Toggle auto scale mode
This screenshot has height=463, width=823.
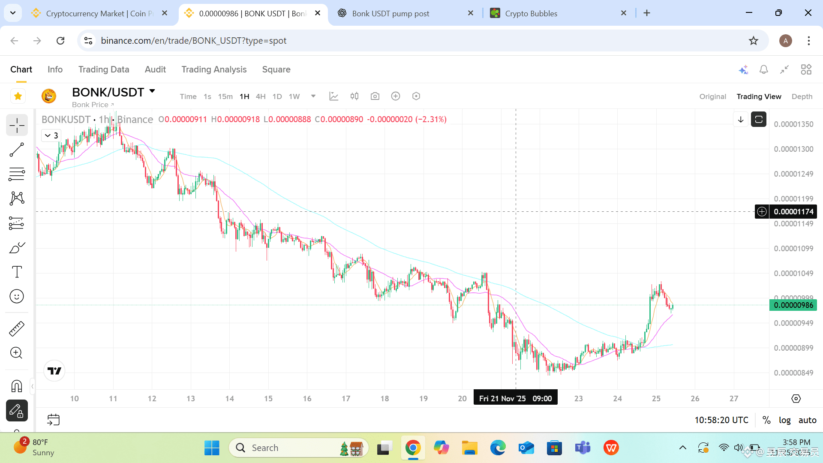[808, 420]
